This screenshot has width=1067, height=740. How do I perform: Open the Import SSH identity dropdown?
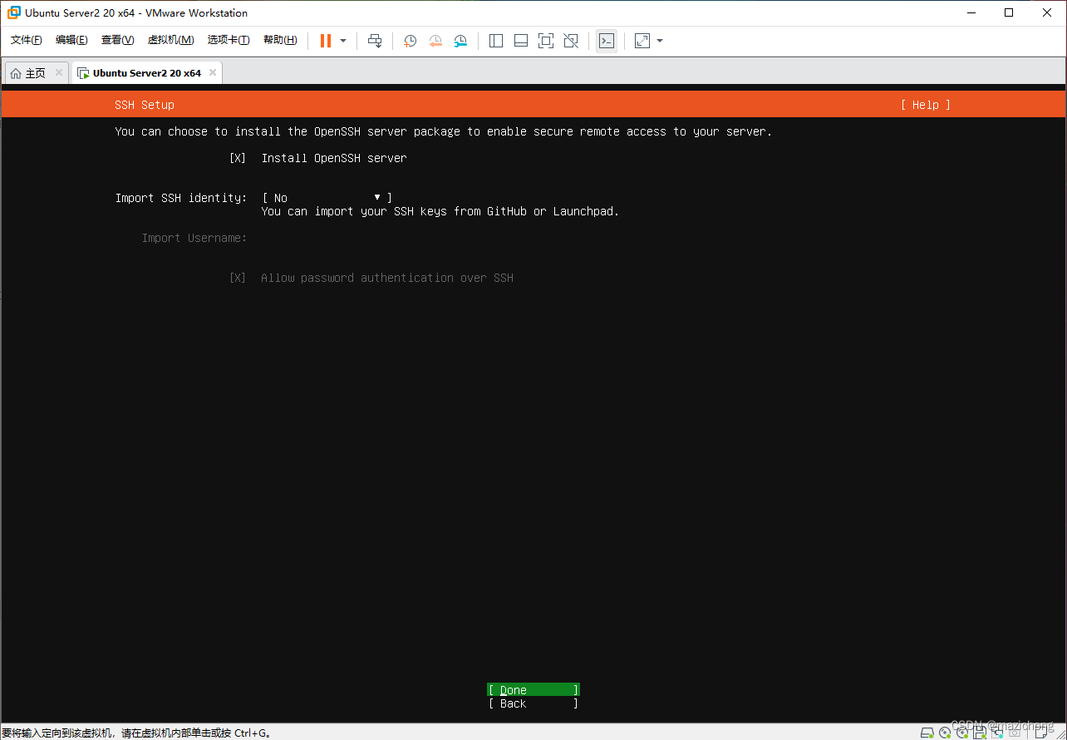click(x=327, y=198)
